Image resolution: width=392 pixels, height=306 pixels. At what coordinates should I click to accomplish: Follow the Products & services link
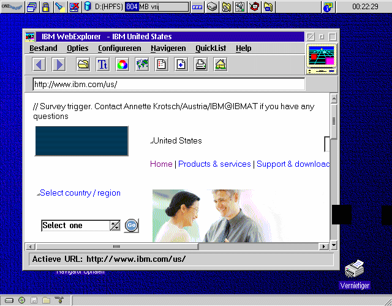(214, 164)
